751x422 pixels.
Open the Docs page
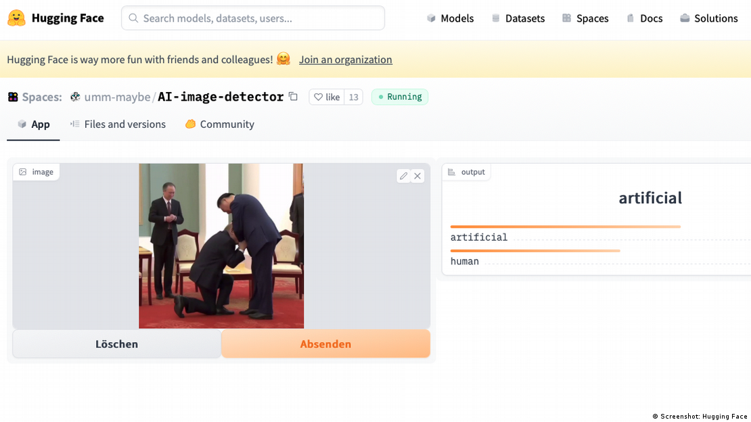coord(644,18)
